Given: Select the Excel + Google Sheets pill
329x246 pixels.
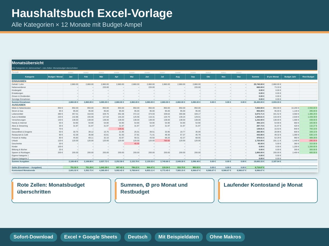Looking at the screenshot, I should [90, 237].
